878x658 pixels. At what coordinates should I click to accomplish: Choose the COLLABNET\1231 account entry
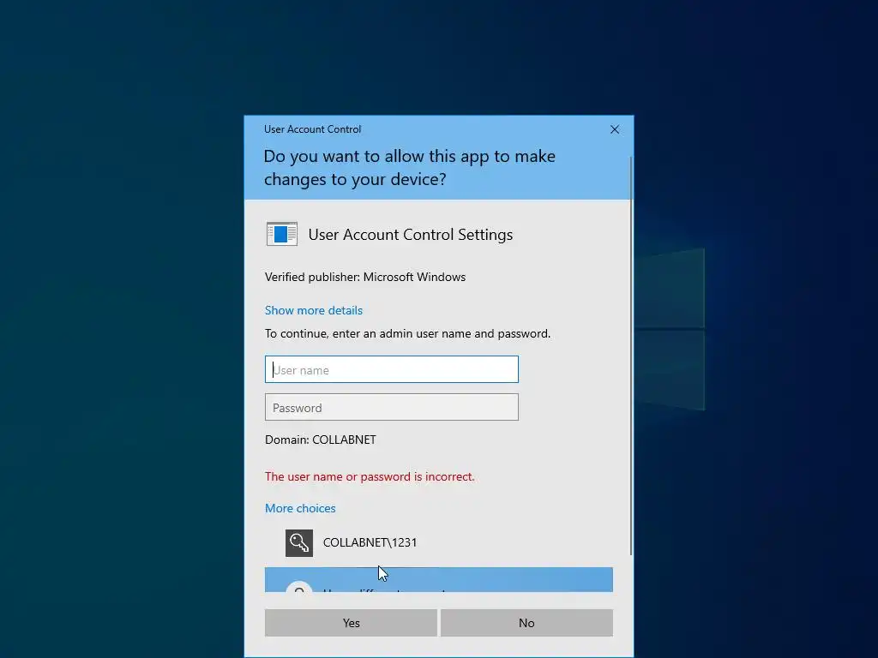[x=438, y=542]
